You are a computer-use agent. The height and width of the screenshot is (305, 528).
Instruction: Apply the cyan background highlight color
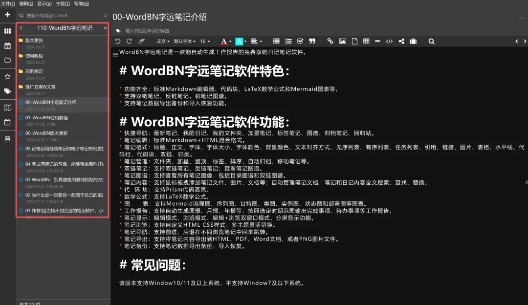[x=239, y=41]
